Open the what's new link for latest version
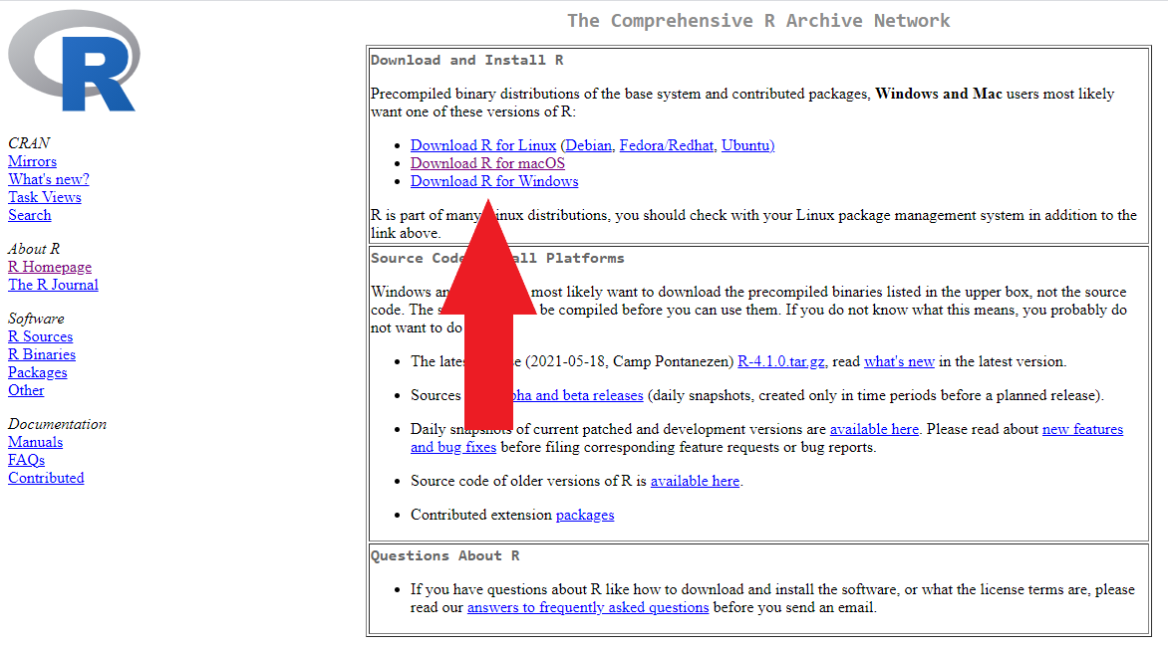The height and width of the screenshot is (647, 1168). pyautogui.click(x=899, y=361)
